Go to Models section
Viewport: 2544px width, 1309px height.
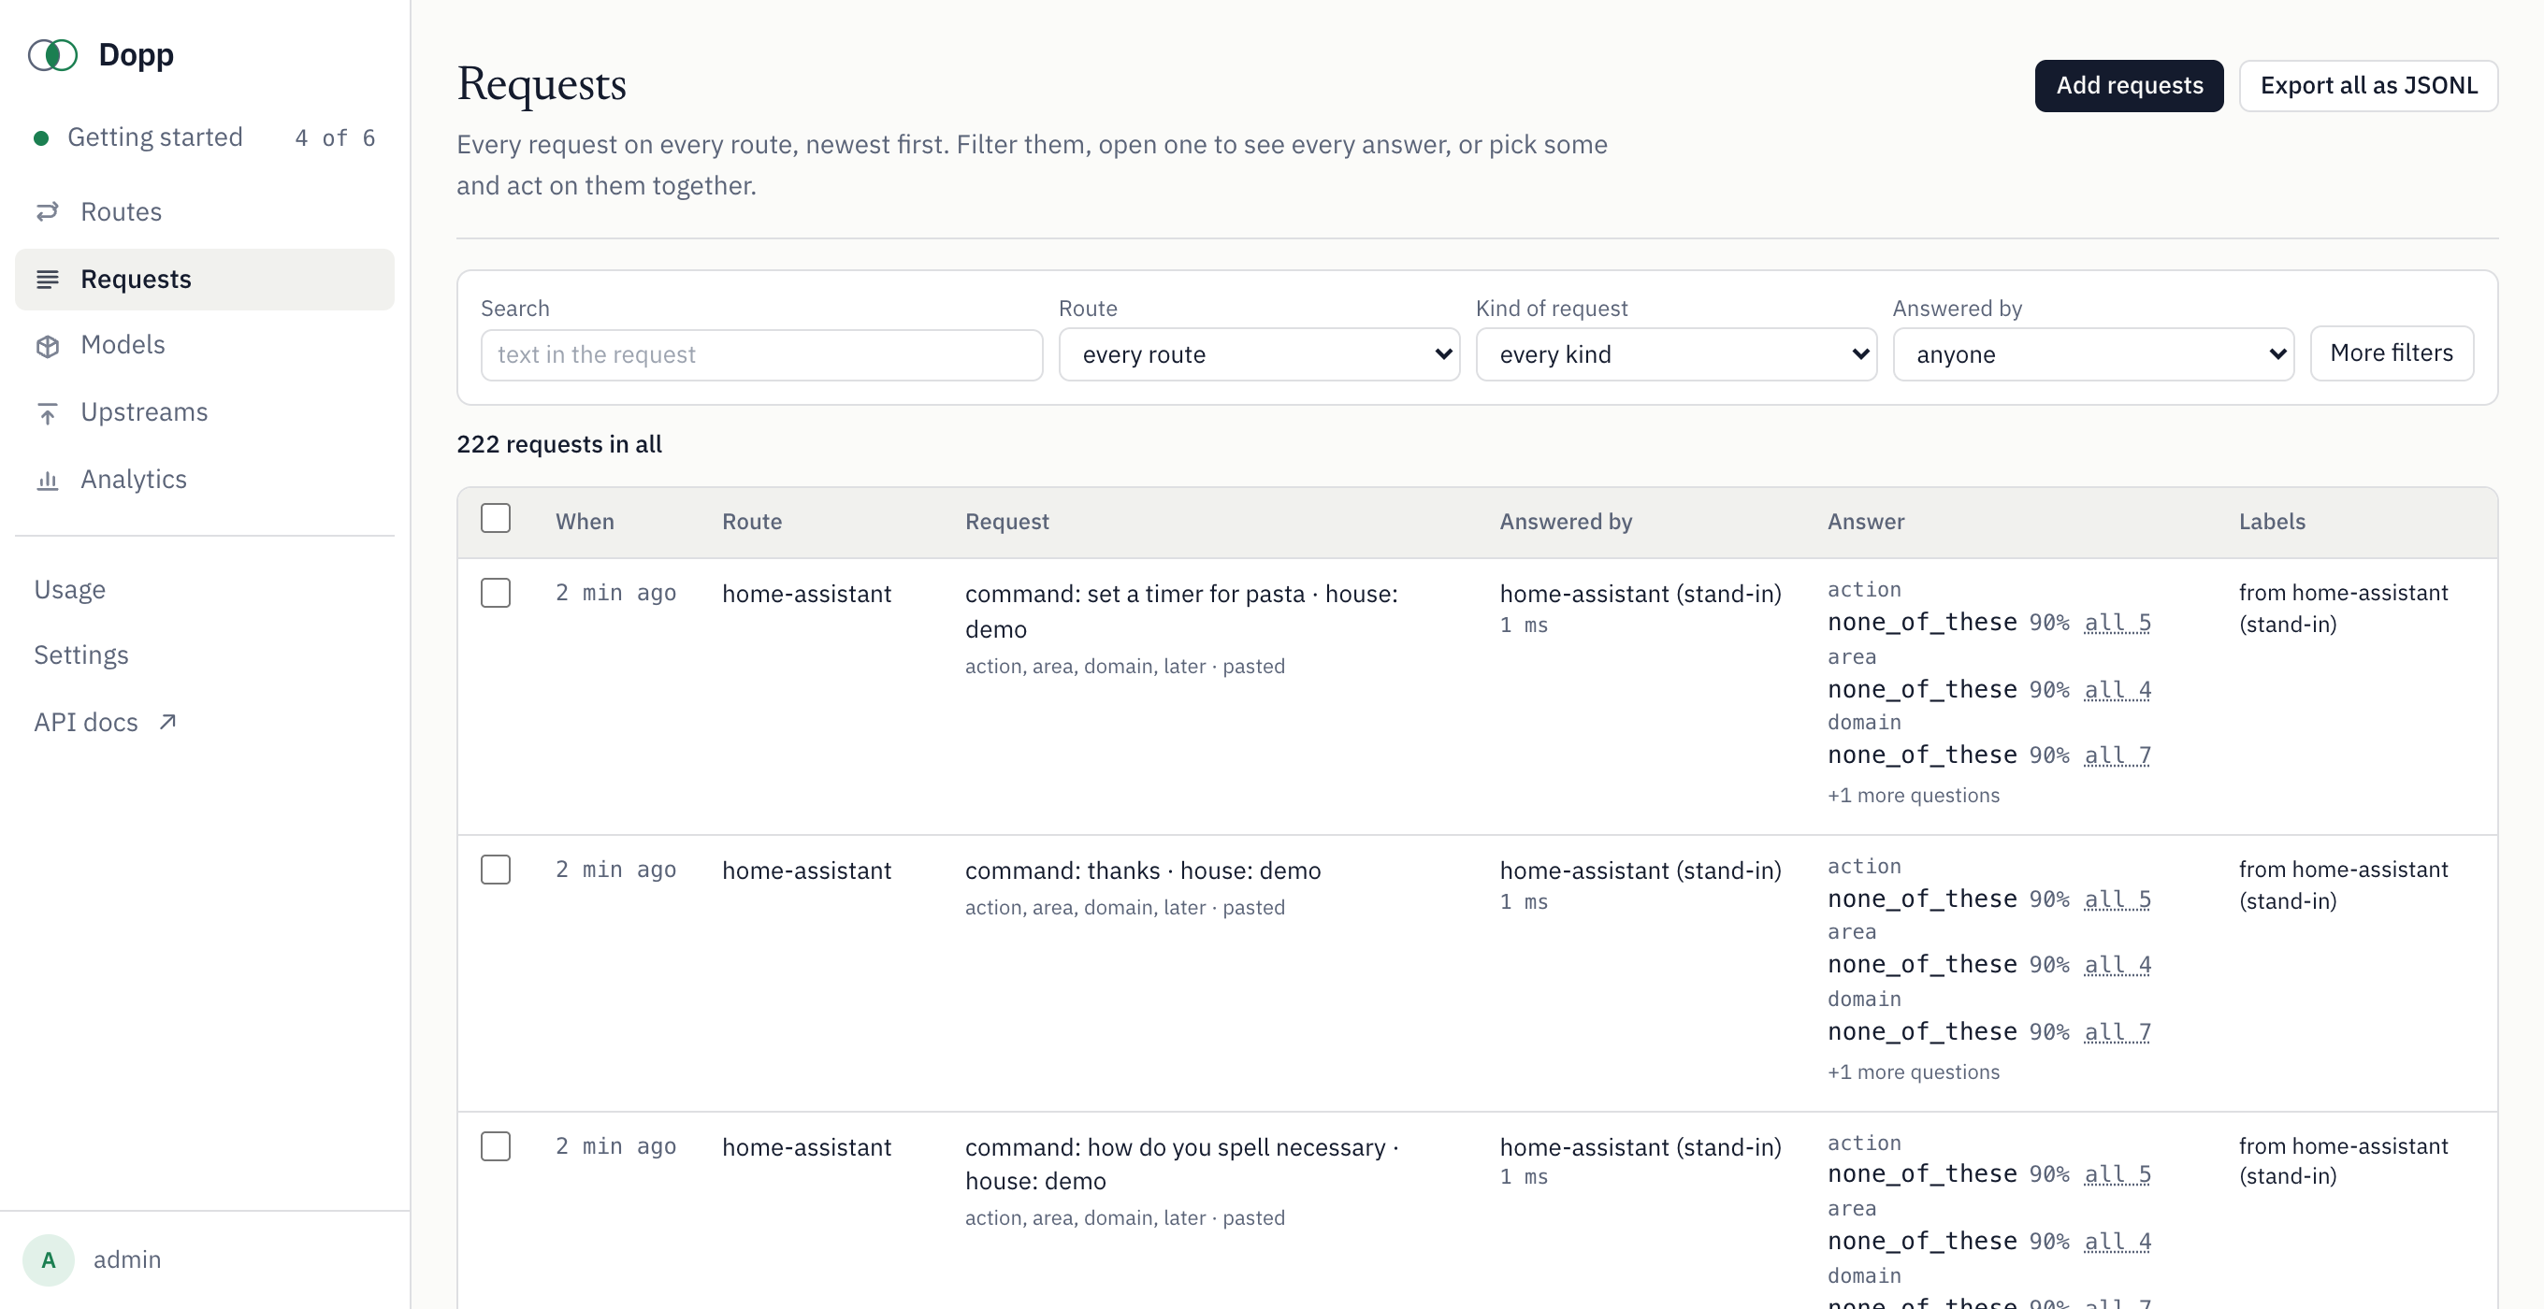pyautogui.click(x=205, y=346)
